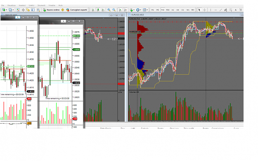Click EURUSD chart window icon
The image size is (258, 161).
[x=130, y=15]
